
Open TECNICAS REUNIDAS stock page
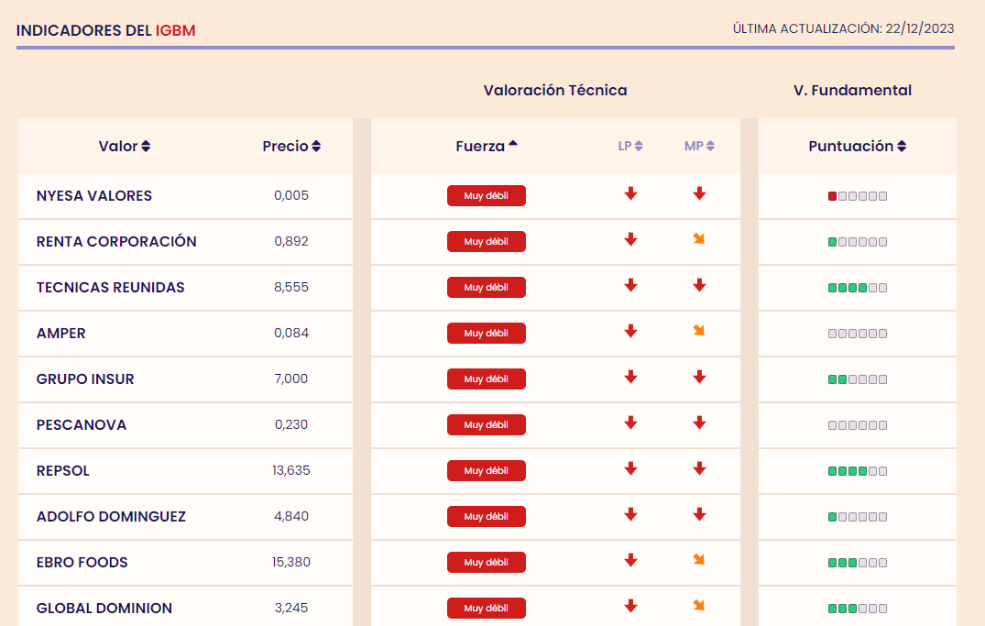click(x=111, y=287)
